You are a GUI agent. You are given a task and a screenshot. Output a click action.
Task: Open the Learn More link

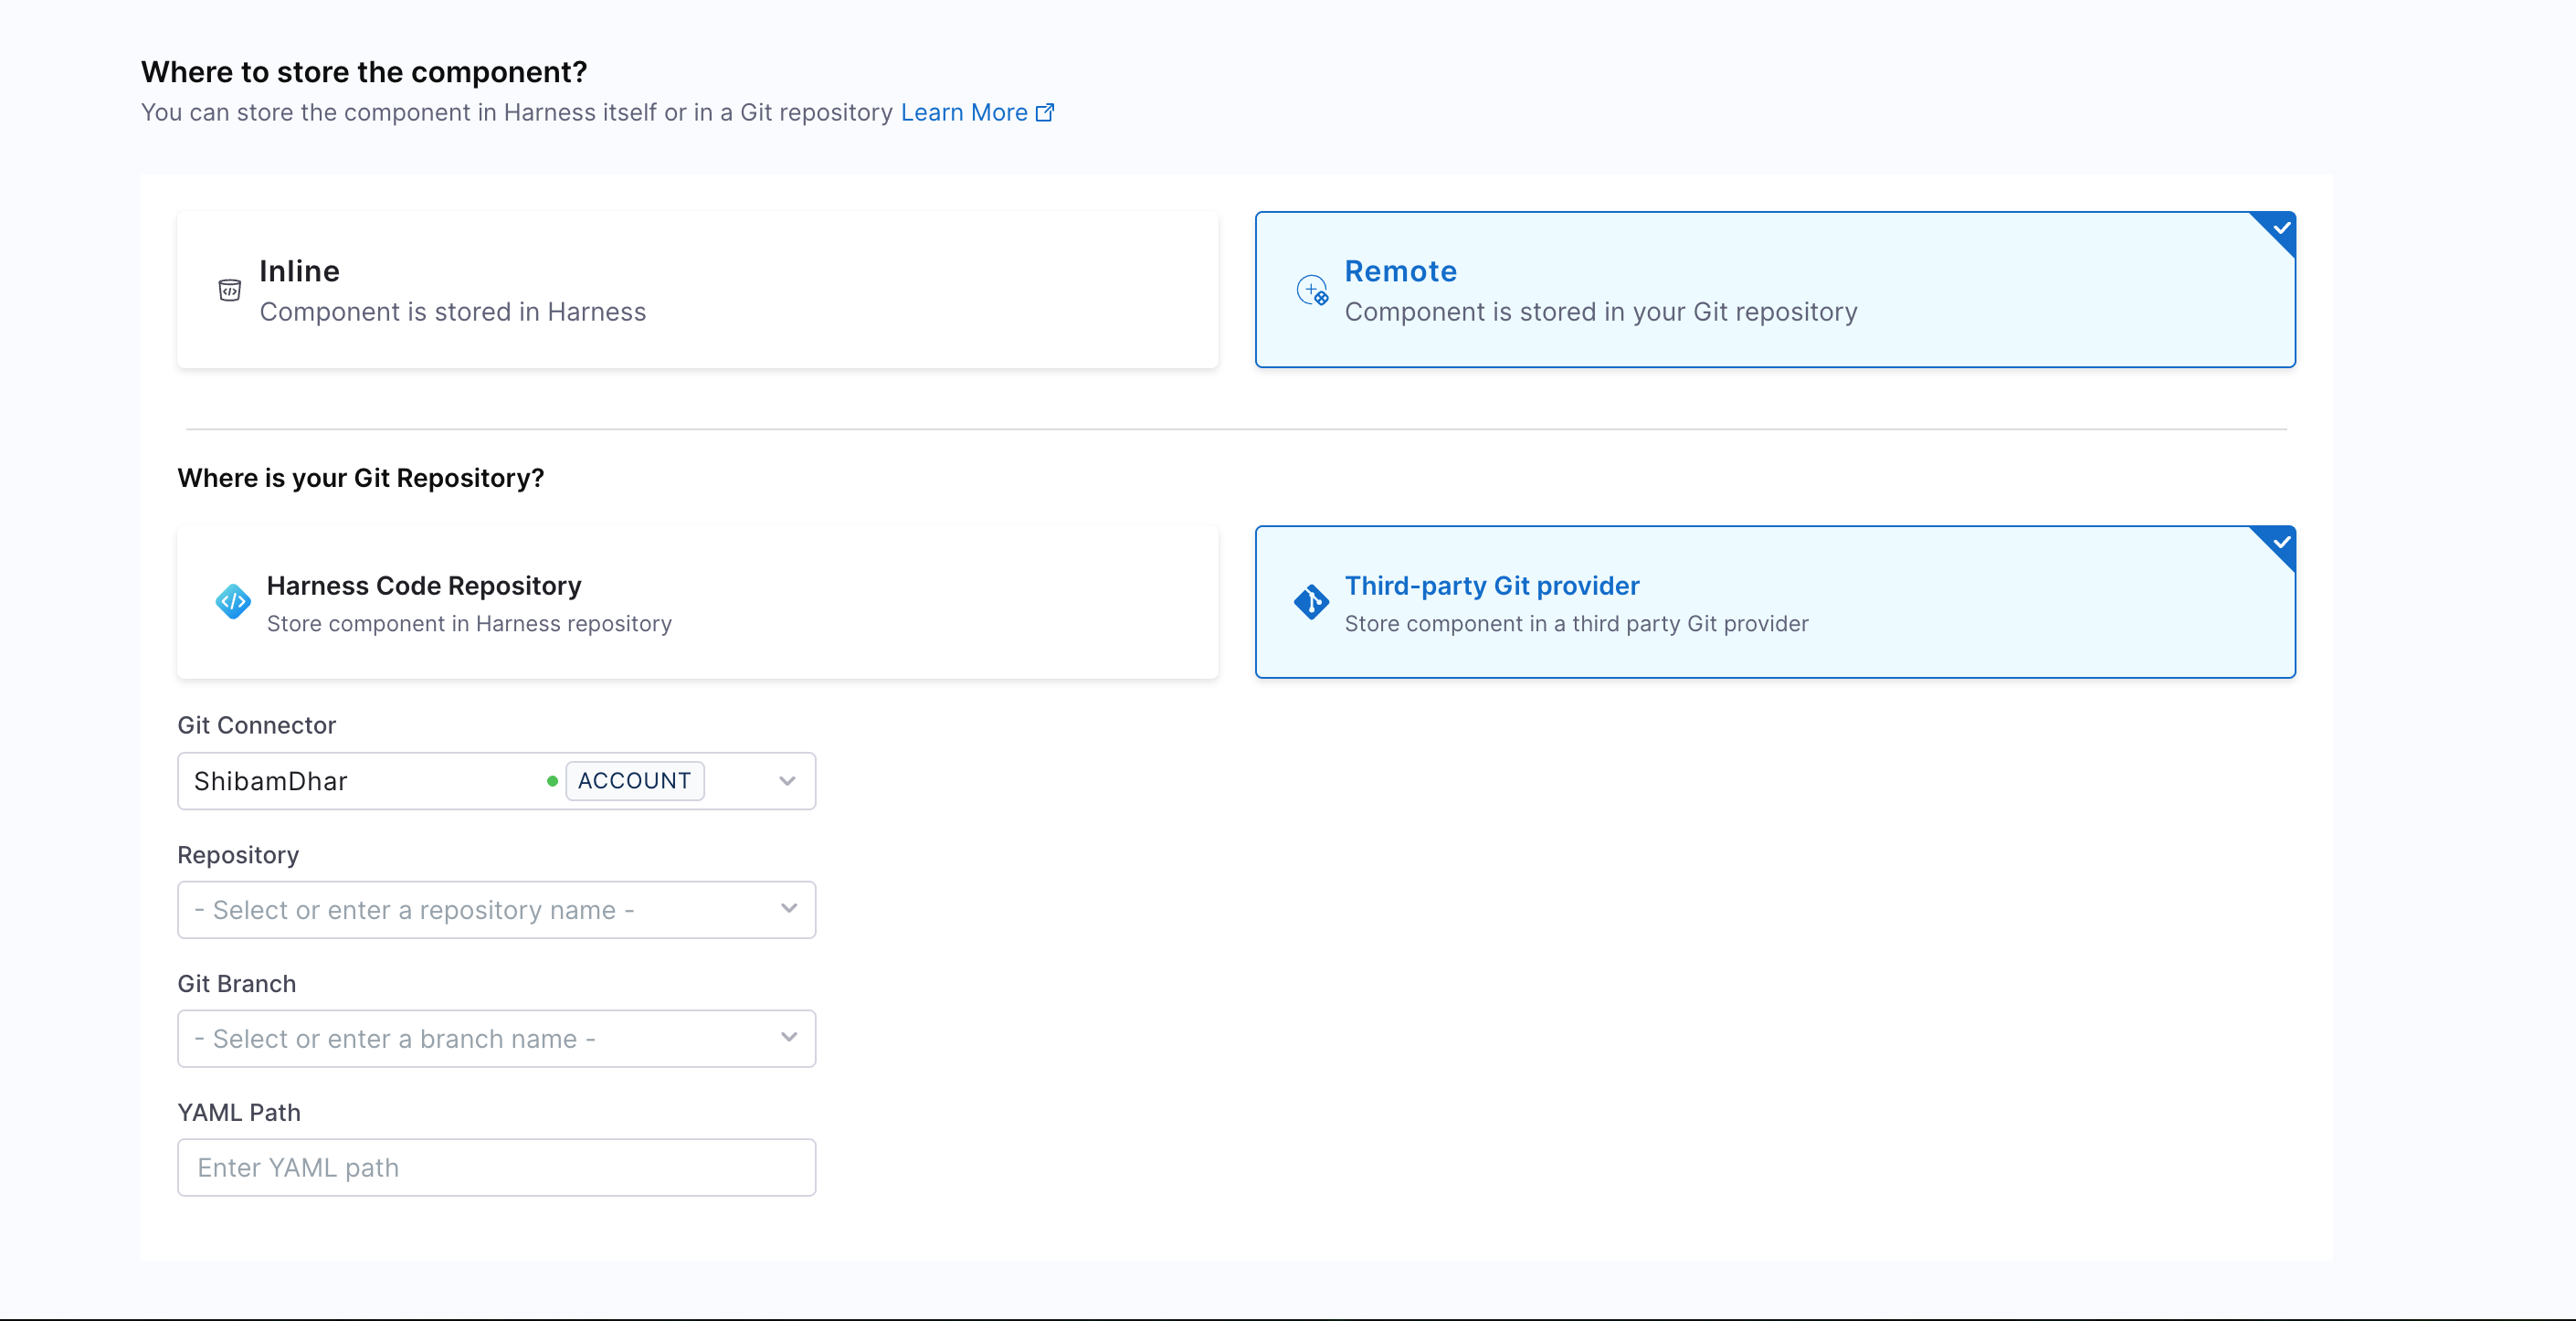coord(963,112)
